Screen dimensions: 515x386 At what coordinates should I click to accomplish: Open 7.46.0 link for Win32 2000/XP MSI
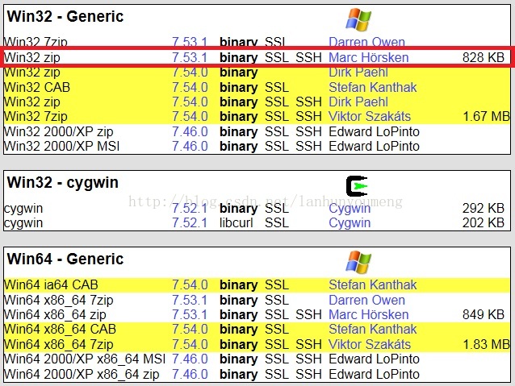(x=190, y=147)
